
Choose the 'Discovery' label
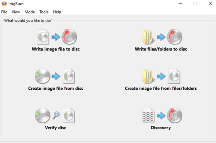[161, 128]
